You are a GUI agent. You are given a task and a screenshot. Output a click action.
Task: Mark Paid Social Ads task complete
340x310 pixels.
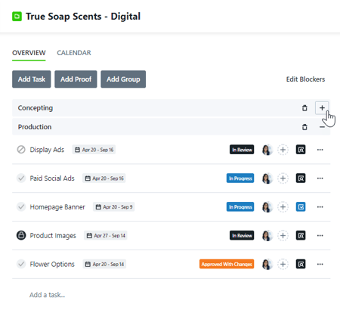(x=21, y=178)
